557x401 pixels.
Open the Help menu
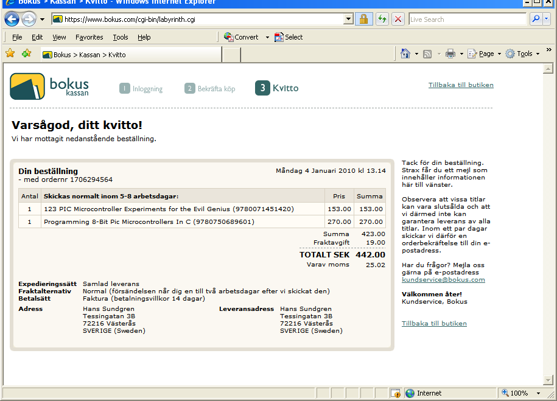(x=144, y=37)
